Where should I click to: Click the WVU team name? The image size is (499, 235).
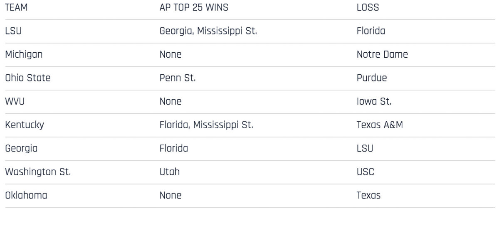pyautogui.click(x=15, y=101)
